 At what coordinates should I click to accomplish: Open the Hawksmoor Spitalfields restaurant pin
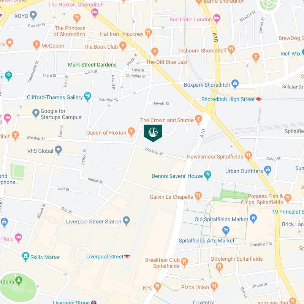248,156
